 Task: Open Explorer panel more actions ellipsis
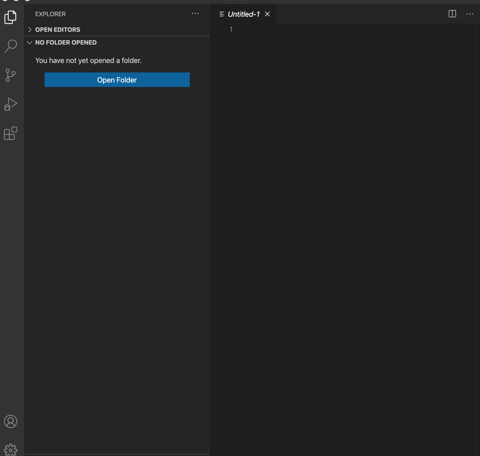pos(195,14)
